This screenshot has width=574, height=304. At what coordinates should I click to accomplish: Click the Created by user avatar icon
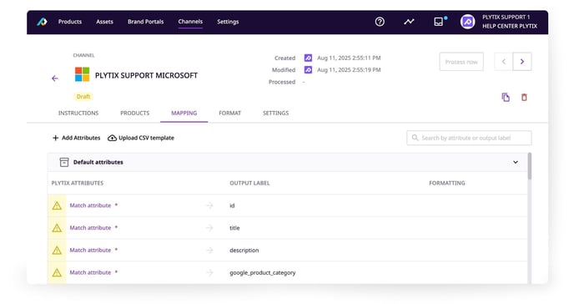(308, 58)
